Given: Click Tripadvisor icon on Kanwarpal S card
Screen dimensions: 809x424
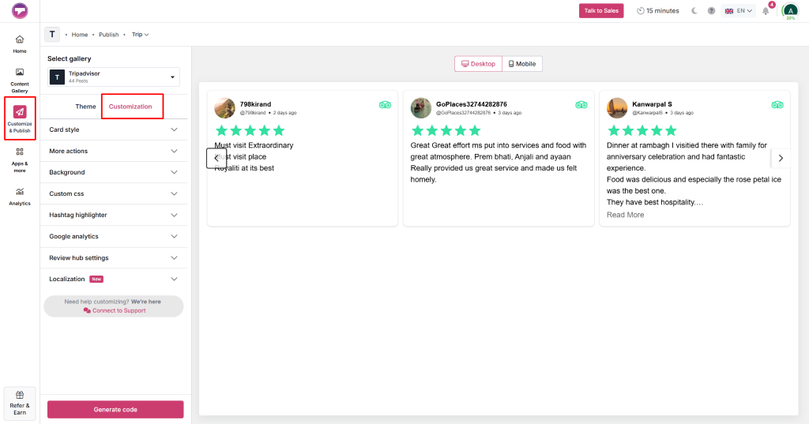Looking at the screenshot, I should pos(777,105).
